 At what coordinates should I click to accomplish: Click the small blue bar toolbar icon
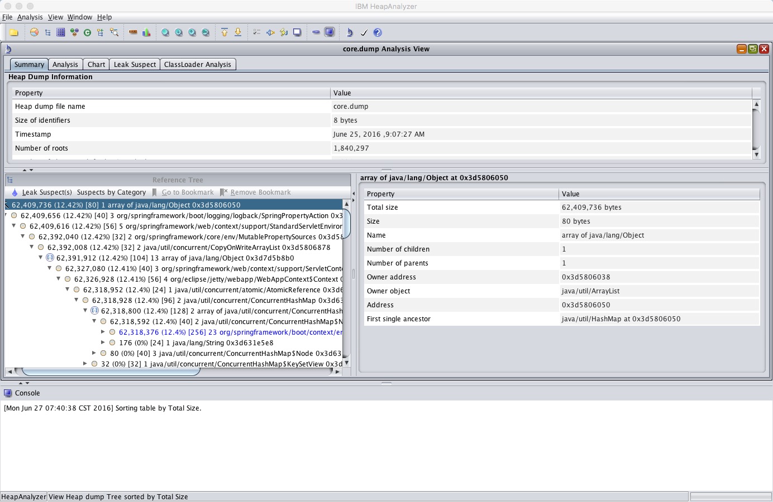316,32
